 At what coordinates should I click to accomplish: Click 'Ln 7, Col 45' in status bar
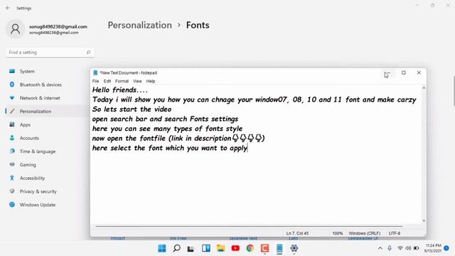pos(297,233)
